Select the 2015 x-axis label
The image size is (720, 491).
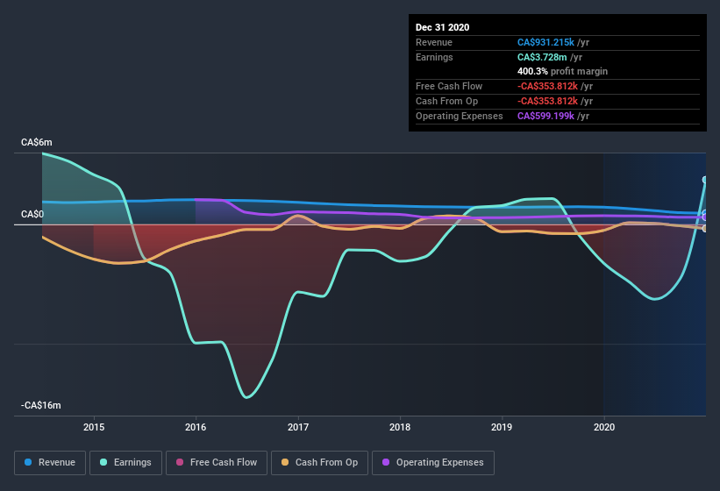pos(94,427)
